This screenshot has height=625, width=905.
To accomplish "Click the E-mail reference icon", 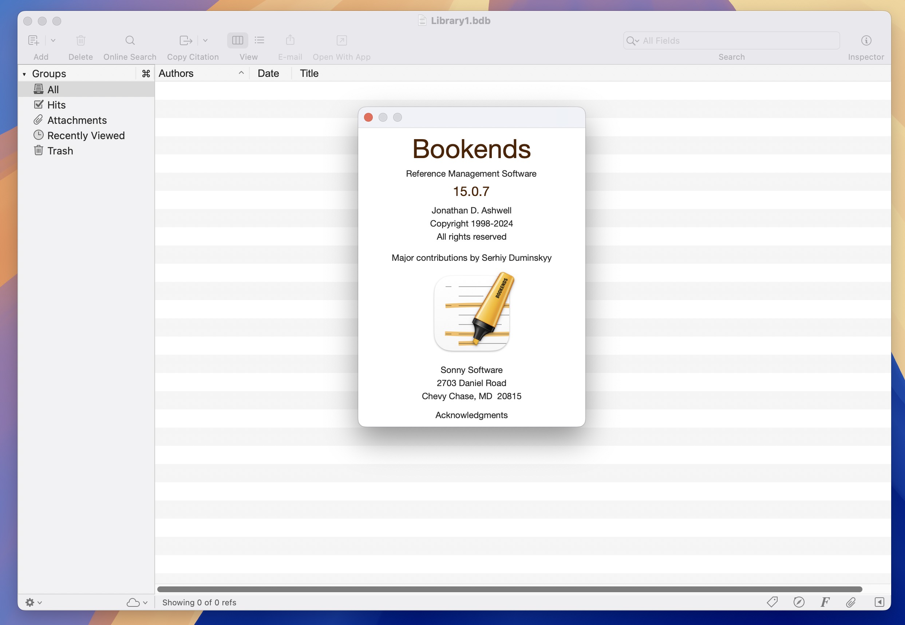I will click(290, 39).
